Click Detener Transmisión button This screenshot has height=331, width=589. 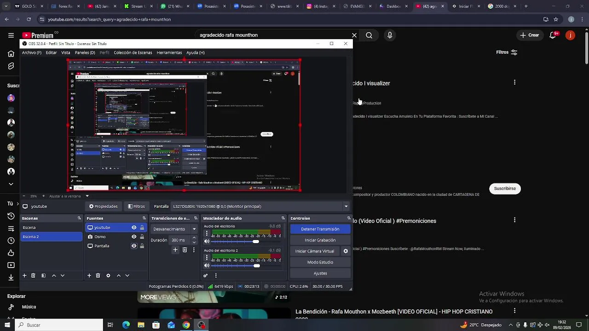[x=320, y=229]
